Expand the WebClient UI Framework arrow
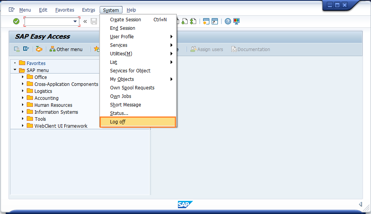371x214 pixels. click(23, 126)
